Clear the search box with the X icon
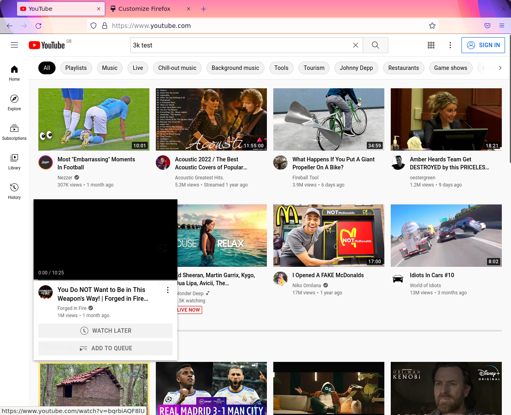This screenshot has height=415, width=511. click(356, 45)
